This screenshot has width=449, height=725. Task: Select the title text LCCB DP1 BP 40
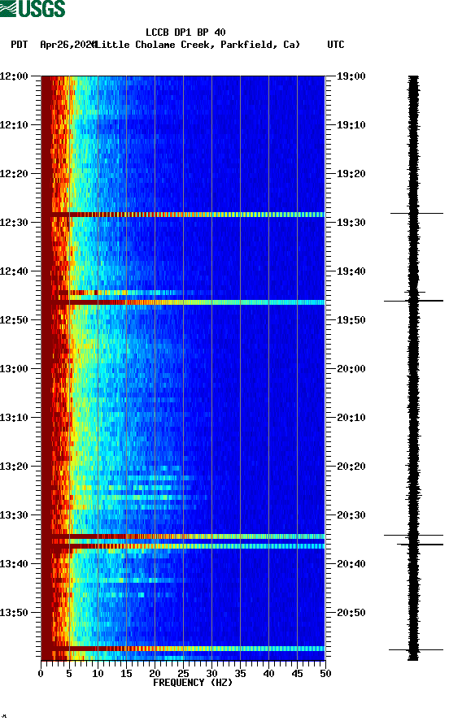pos(185,33)
